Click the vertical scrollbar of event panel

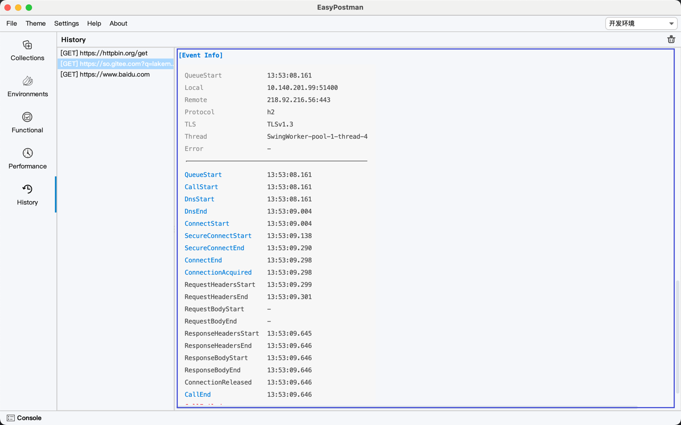(x=677, y=337)
